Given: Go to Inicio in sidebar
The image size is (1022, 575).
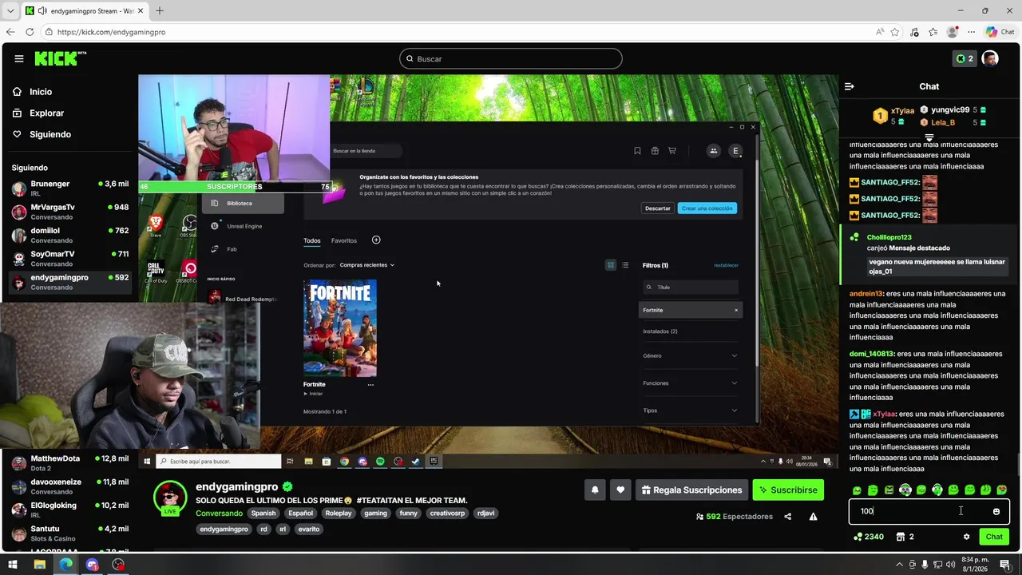Looking at the screenshot, I should click(33, 92).
